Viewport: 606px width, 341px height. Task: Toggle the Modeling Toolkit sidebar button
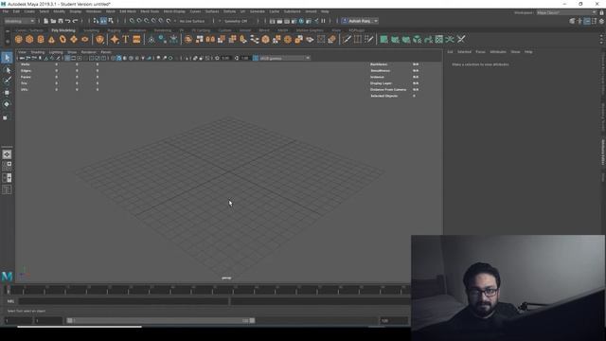click(x=572, y=21)
